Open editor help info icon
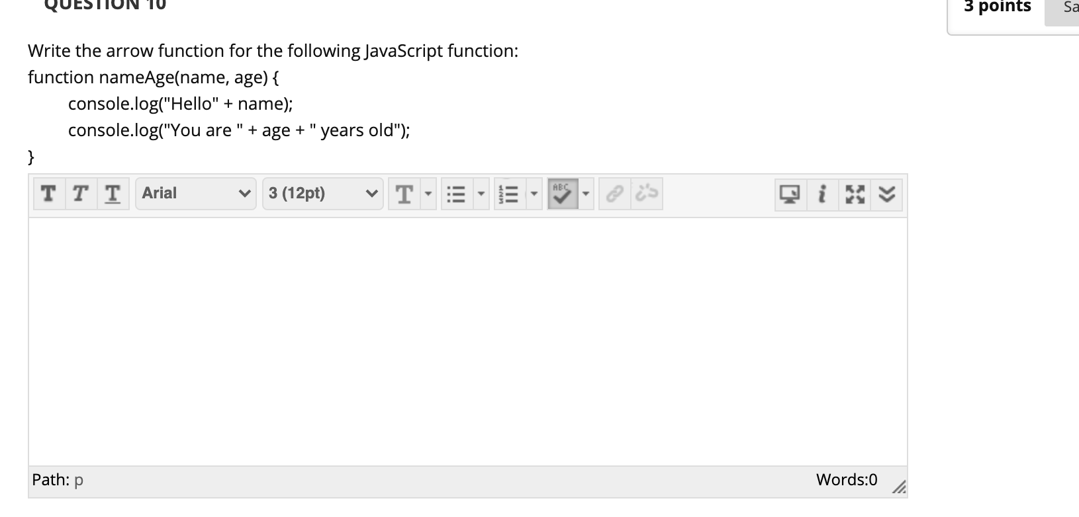Screen dimensions: 1079x517 [821, 194]
